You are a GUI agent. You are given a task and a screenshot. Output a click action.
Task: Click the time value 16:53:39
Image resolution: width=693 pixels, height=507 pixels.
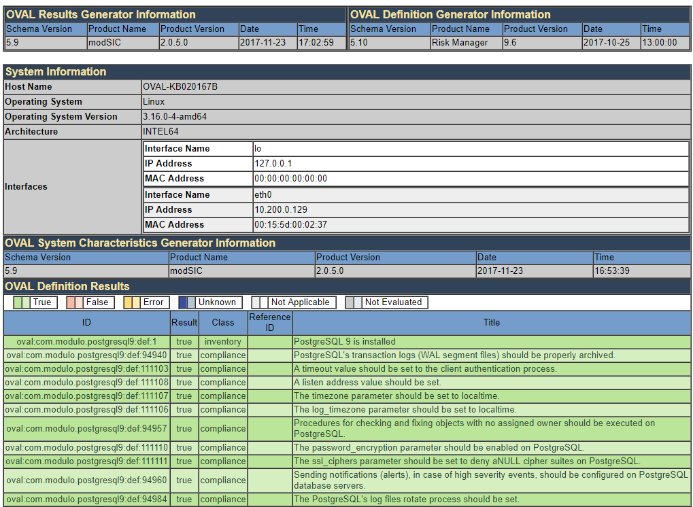[611, 271]
